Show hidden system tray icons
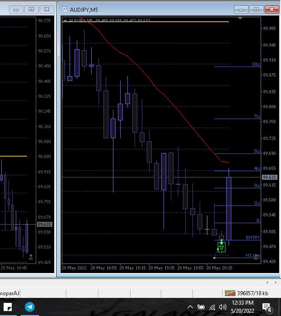281x316 pixels. [x=190, y=307]
